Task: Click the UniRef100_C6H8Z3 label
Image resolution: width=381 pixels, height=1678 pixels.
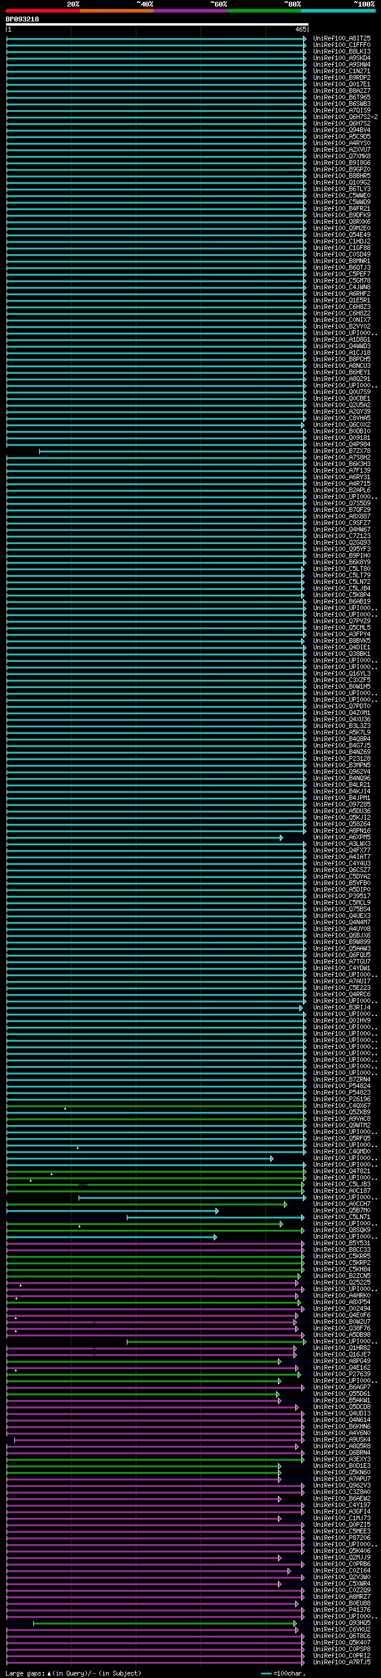Action: point(341,307)
